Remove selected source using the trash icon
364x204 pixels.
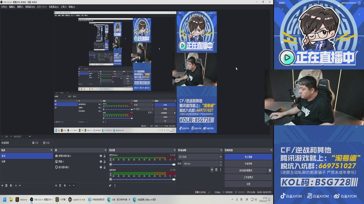point(60,185)
